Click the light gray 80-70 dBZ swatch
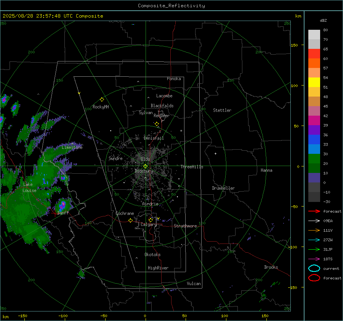Viewport: 343px width, 321px height. pyautogui.click(x=314, y=35)
